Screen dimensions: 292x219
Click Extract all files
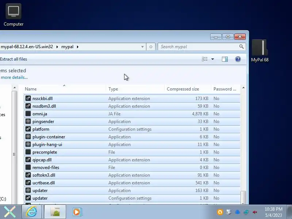pyautogui.click(x=14, y=59)
